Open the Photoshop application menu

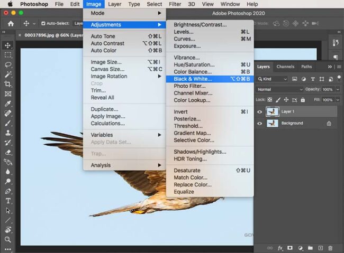coord(34,4)
